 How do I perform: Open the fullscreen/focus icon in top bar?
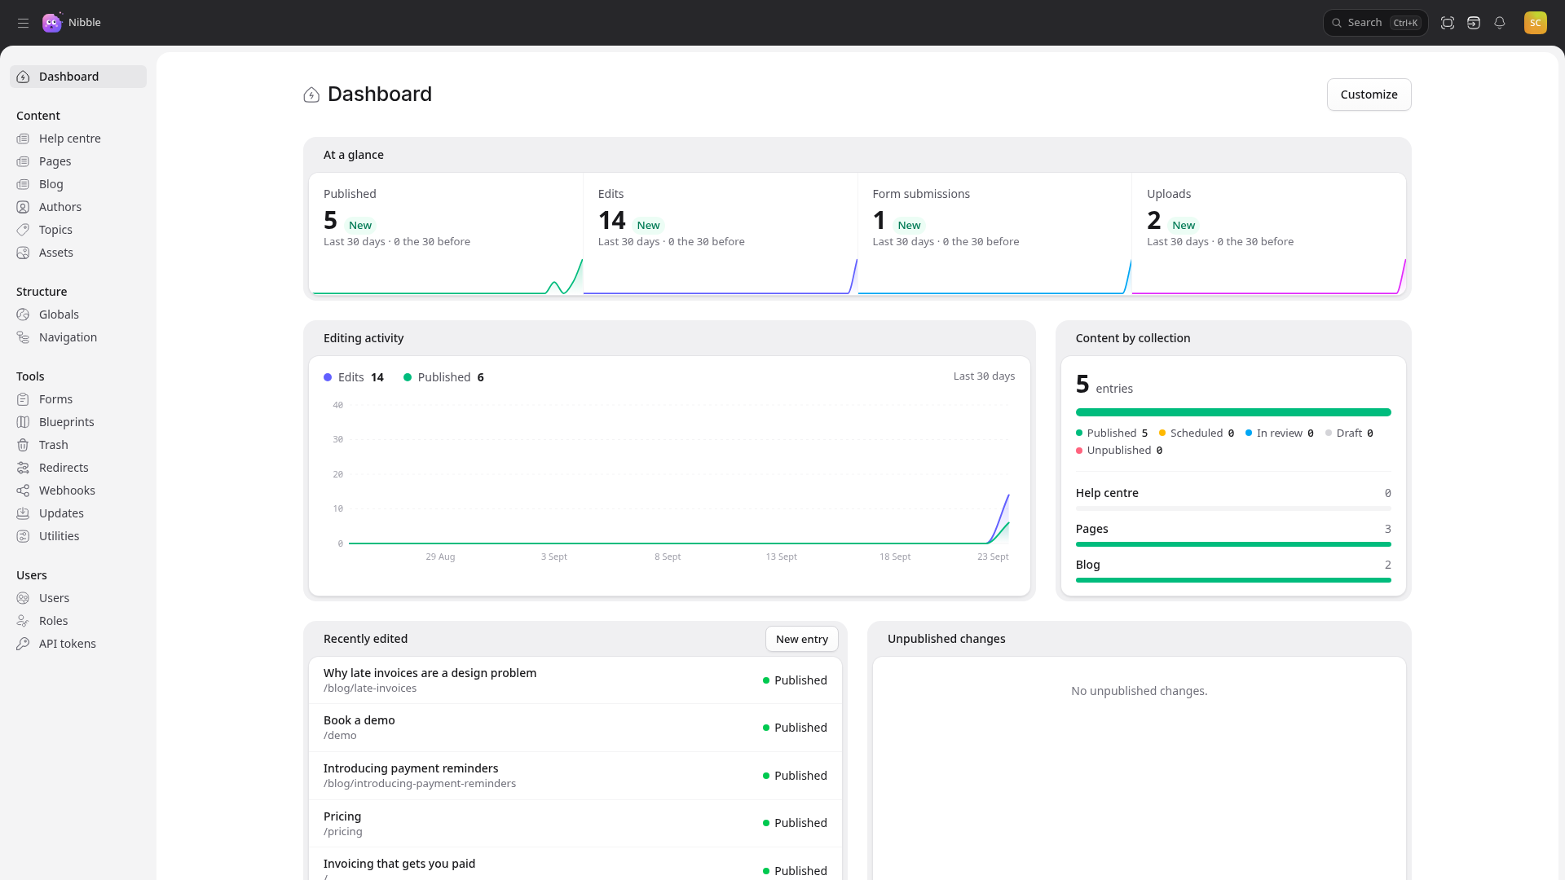point(1448,23)
